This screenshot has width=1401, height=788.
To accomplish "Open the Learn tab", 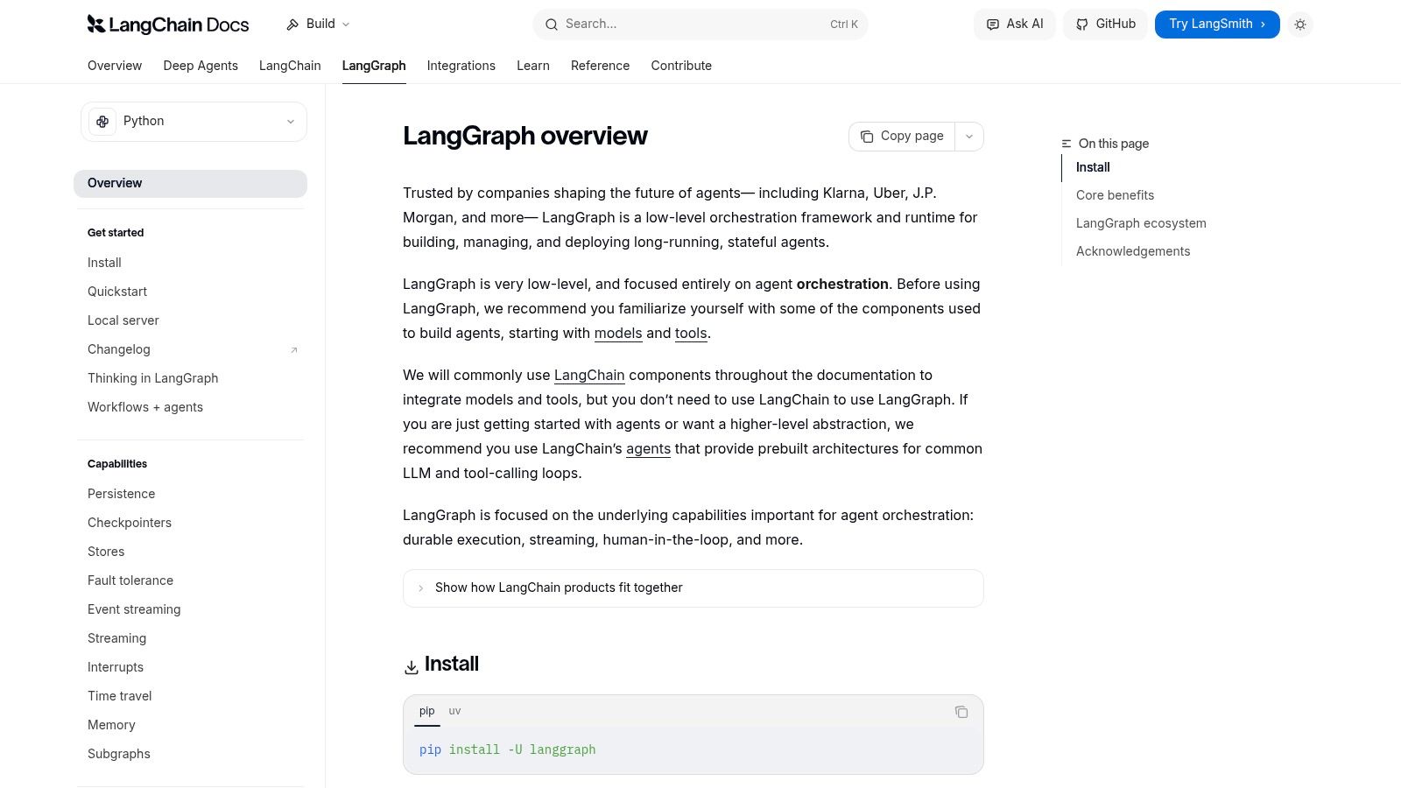I will (x=533, y=66).
